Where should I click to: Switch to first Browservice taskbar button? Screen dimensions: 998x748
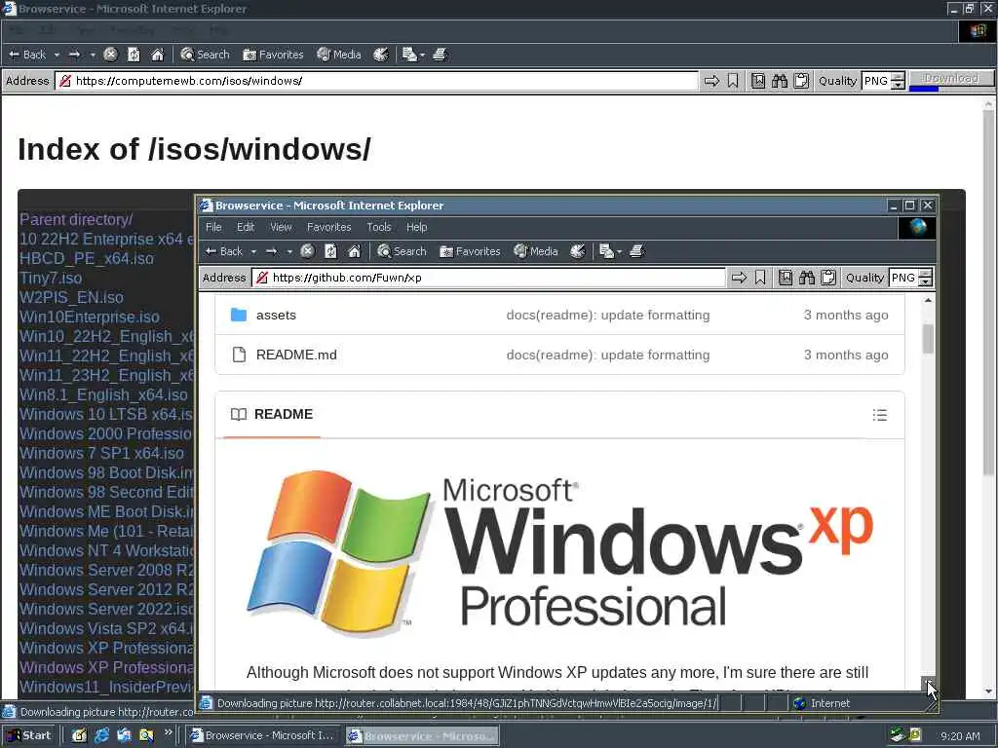(x=262, y=735)
